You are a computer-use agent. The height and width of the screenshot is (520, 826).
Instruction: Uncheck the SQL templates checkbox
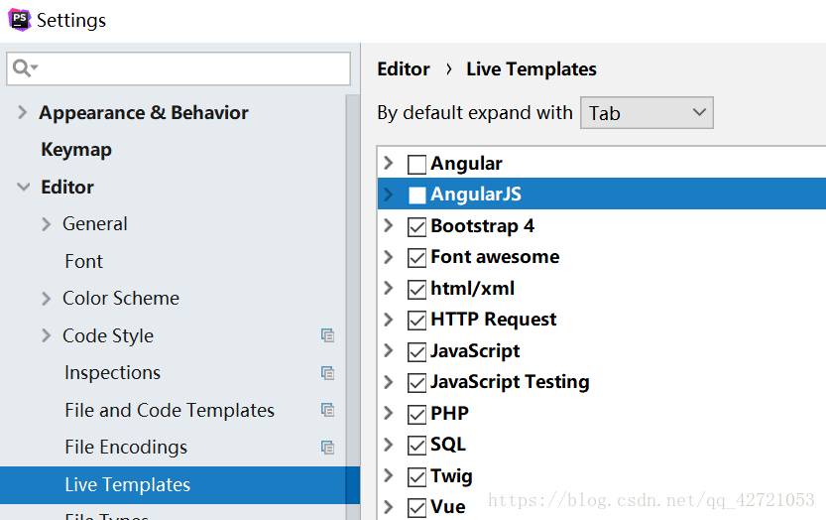coord(416,446)
